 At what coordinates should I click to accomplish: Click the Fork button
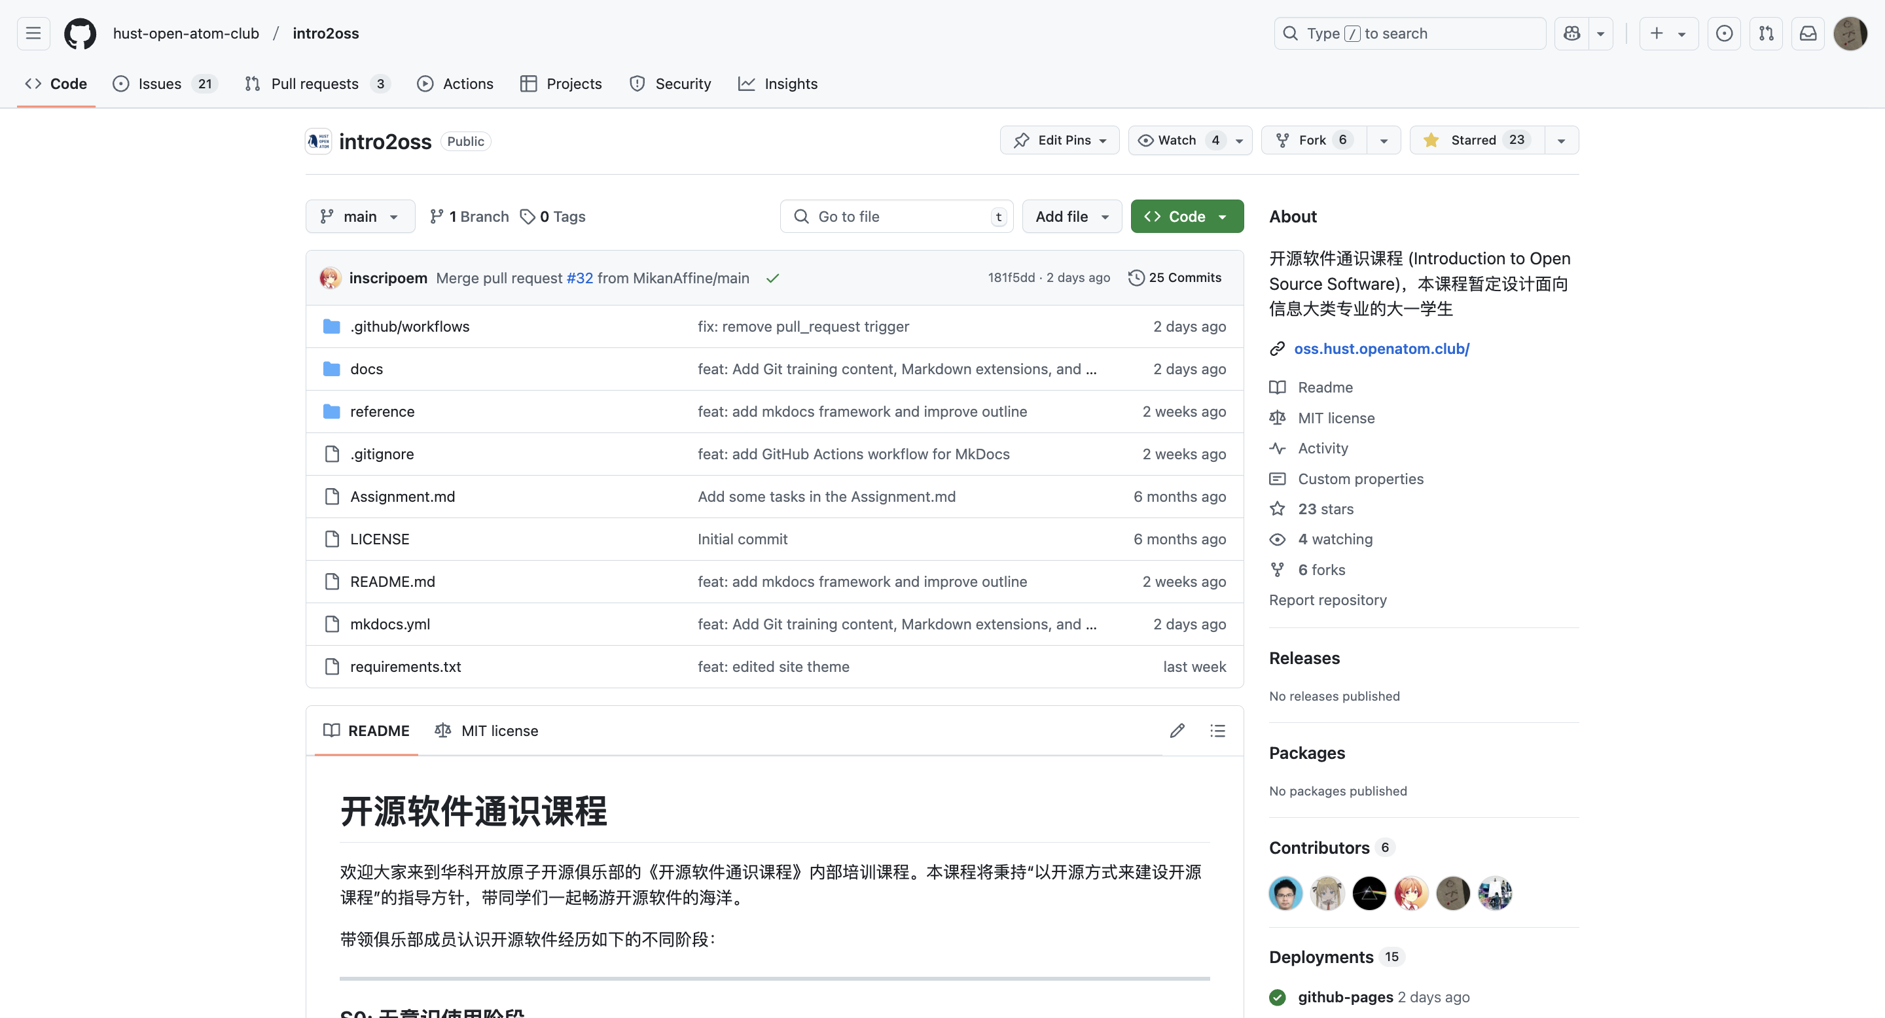pos(1314,141)
